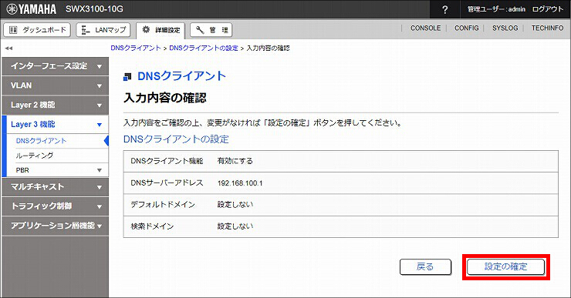Click the 192.168.100.1 server address value

[240, 183]
